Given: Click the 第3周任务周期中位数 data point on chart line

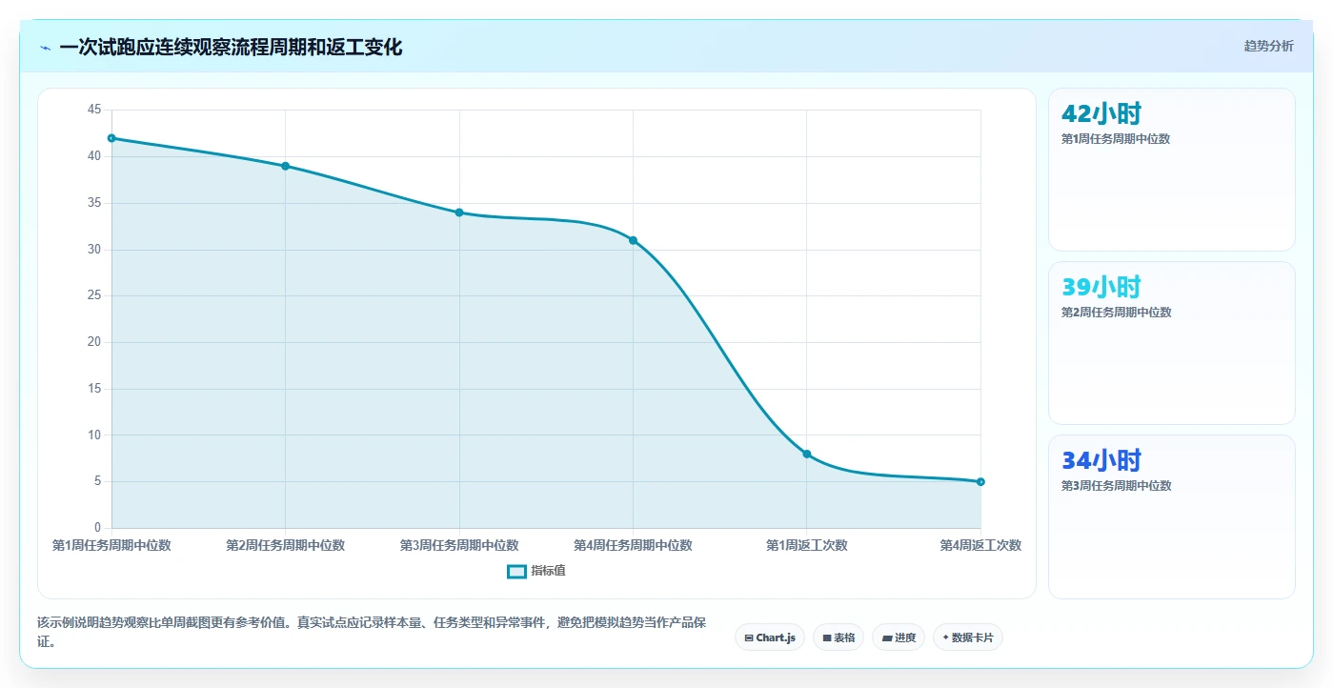Looking at the screenshot, I should (459, 212).
